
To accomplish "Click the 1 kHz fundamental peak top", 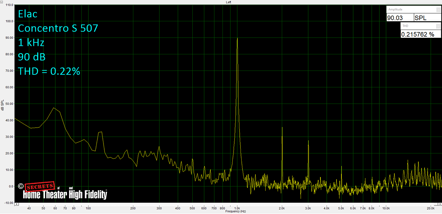I will 237,39.
